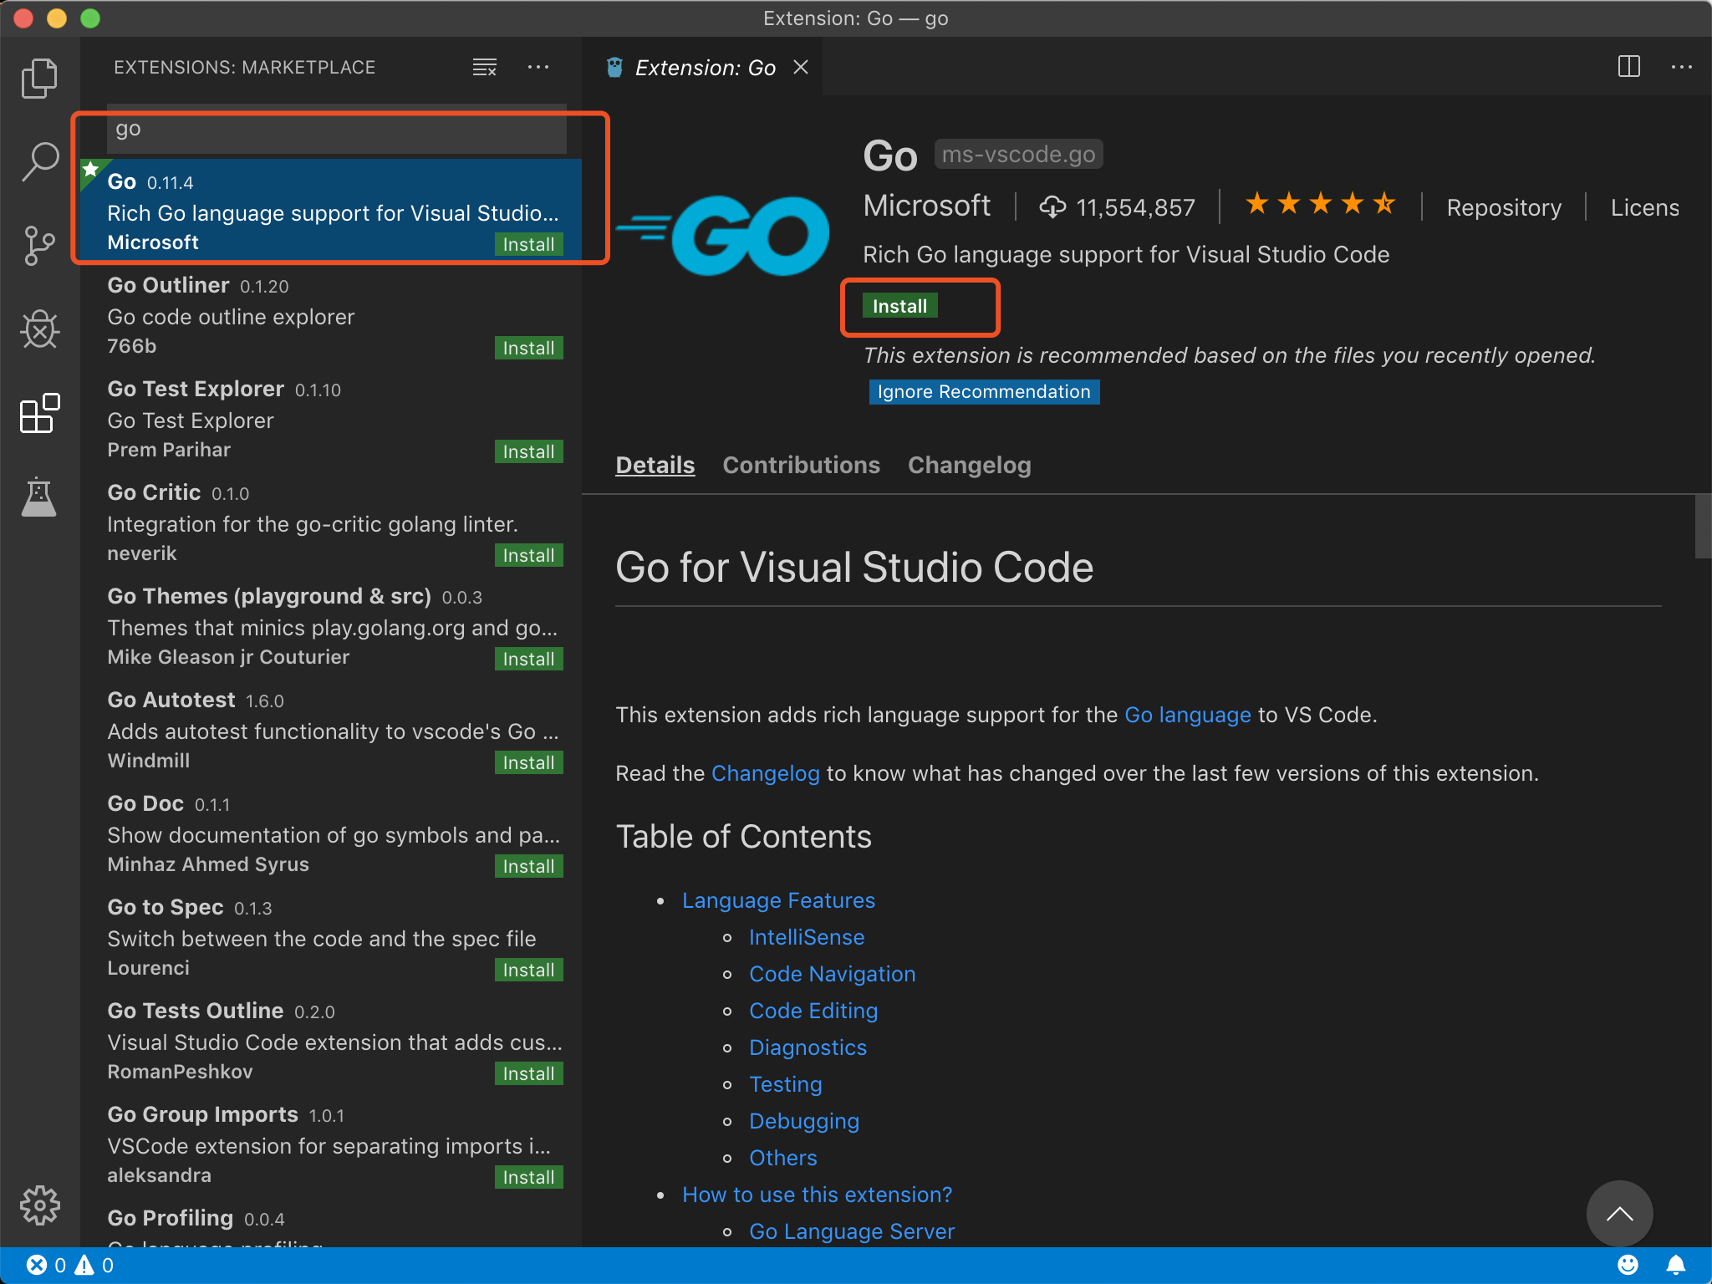Click errors and warnings status bar entry

[x=70, y=1266]
